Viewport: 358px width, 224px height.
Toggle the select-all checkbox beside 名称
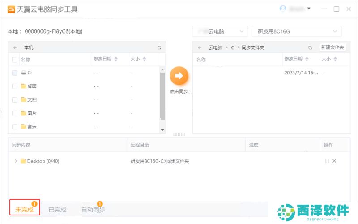tap(15, 60)
